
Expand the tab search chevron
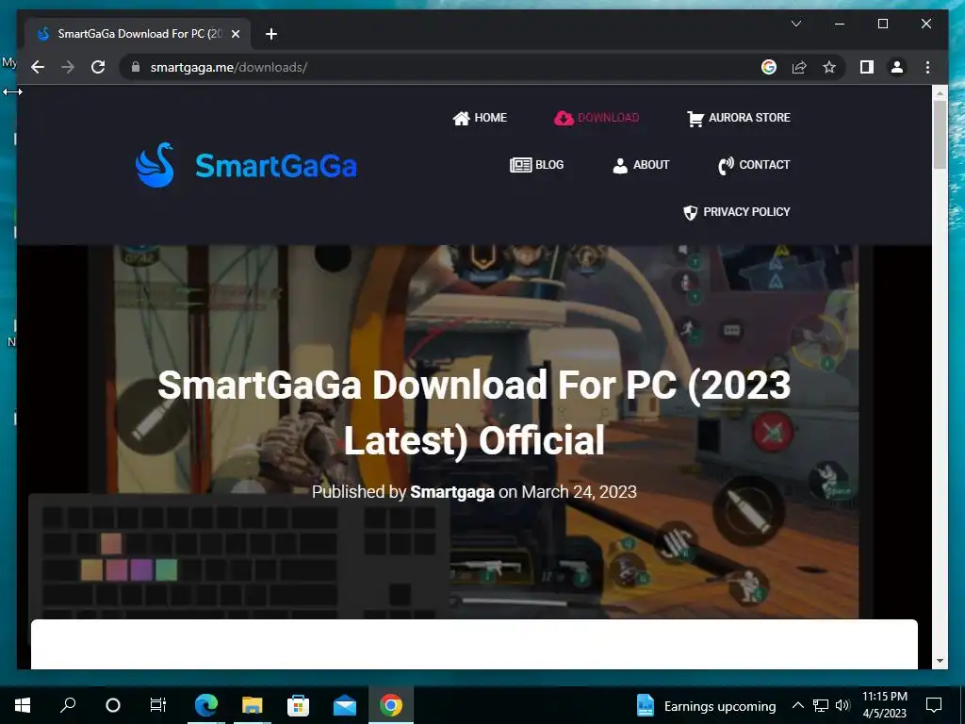coord(795,24)
